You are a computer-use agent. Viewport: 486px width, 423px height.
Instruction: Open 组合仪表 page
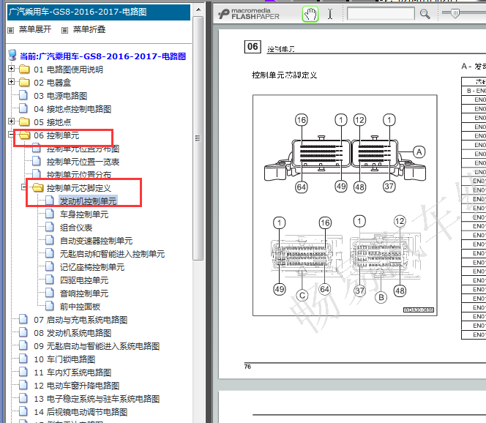tap(76, 228)
